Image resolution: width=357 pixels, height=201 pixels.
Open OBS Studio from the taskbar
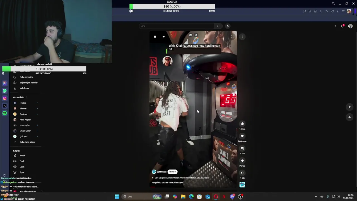point(240,197)
